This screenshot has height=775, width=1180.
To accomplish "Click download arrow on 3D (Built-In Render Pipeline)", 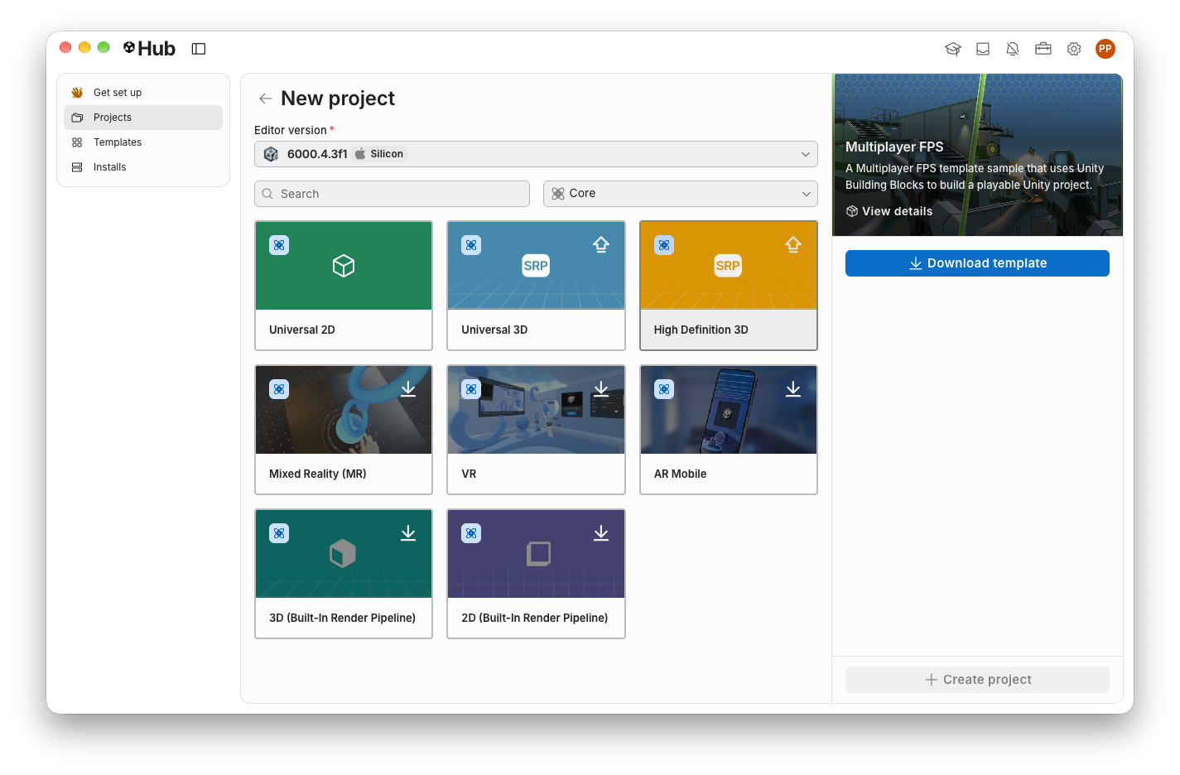I will pos(408,533).
